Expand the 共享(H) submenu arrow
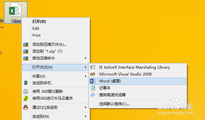The width and height of the screenshot is (205, 120). tap(86, 76)
